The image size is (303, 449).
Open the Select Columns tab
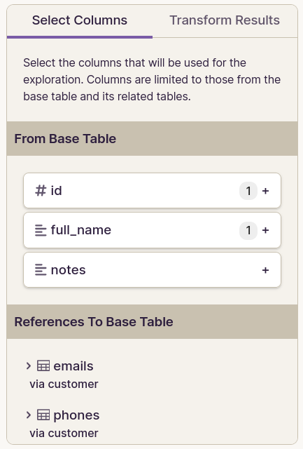(x=80, y=20)
